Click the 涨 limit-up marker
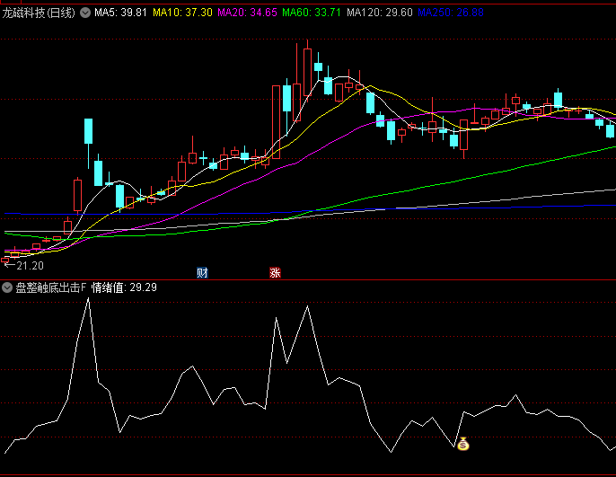The width and height of the screenshot is (616, 477). tap(275, 273)
